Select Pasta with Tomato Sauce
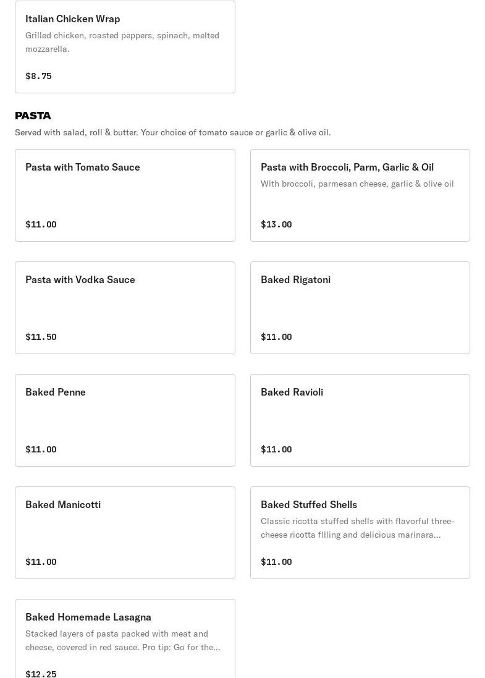 pos(125,195)
